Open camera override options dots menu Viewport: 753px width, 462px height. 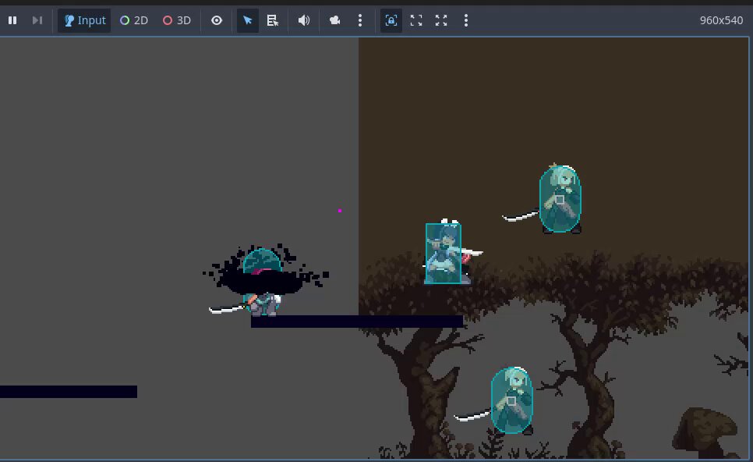tap(359, 20)
